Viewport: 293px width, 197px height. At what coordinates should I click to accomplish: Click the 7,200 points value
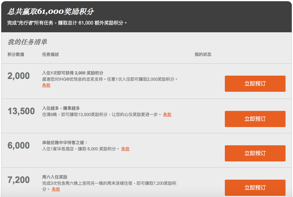coord(19,180)
